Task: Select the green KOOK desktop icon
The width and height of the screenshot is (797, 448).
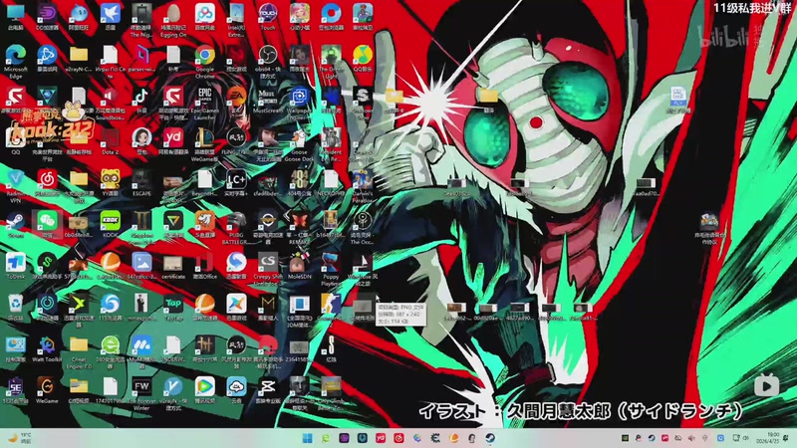Action: coord(110,221)
